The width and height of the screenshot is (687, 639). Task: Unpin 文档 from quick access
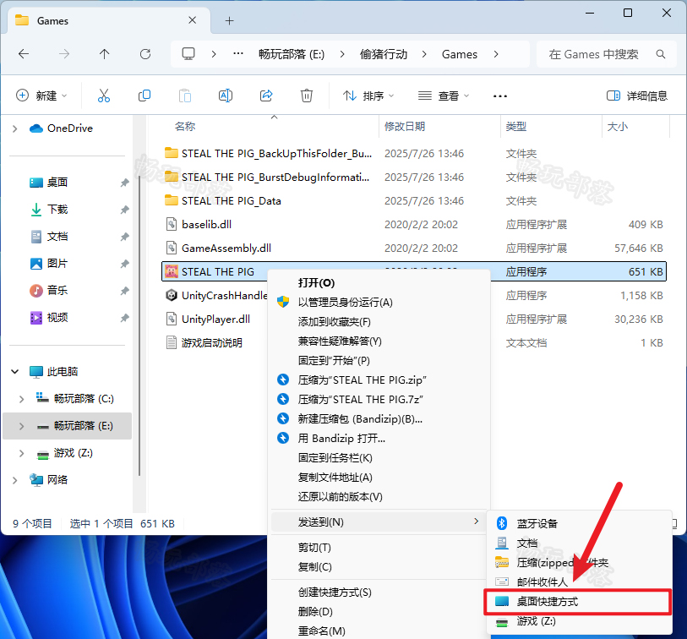point(125,237)
